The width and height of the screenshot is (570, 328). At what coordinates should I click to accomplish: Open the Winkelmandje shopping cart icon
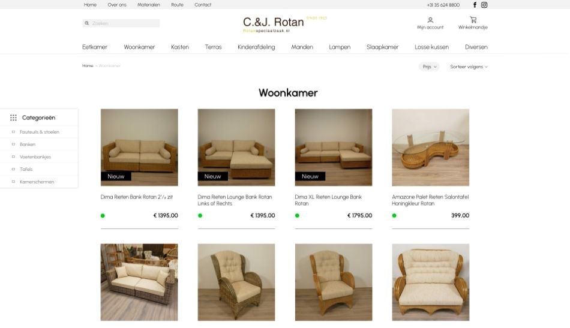point(473,20)
